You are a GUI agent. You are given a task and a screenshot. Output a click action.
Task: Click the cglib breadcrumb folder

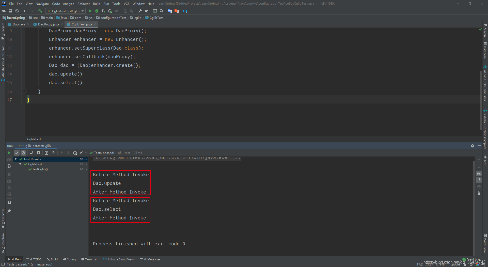[x=136, y=18]
